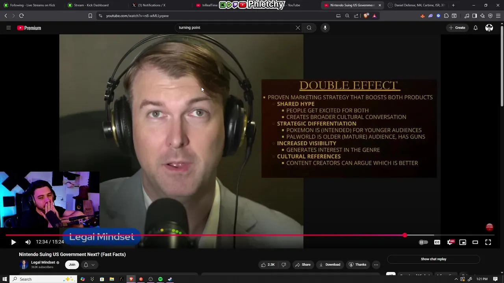
Task: Open Brave Shields lion icon
Action: point(366,16)
